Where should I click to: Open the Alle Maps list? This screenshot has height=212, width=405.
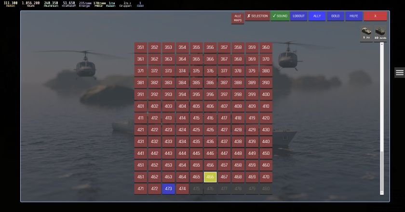point(238,18)
